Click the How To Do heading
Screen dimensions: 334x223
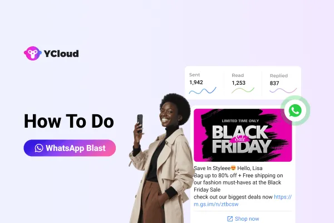coord(69,121)
